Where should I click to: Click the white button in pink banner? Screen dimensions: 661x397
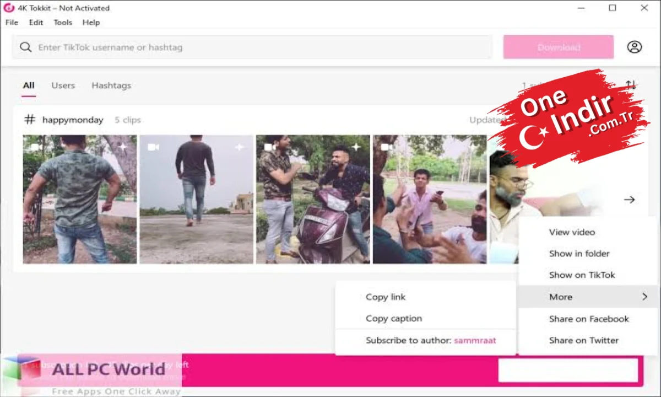tap(568, 370)
